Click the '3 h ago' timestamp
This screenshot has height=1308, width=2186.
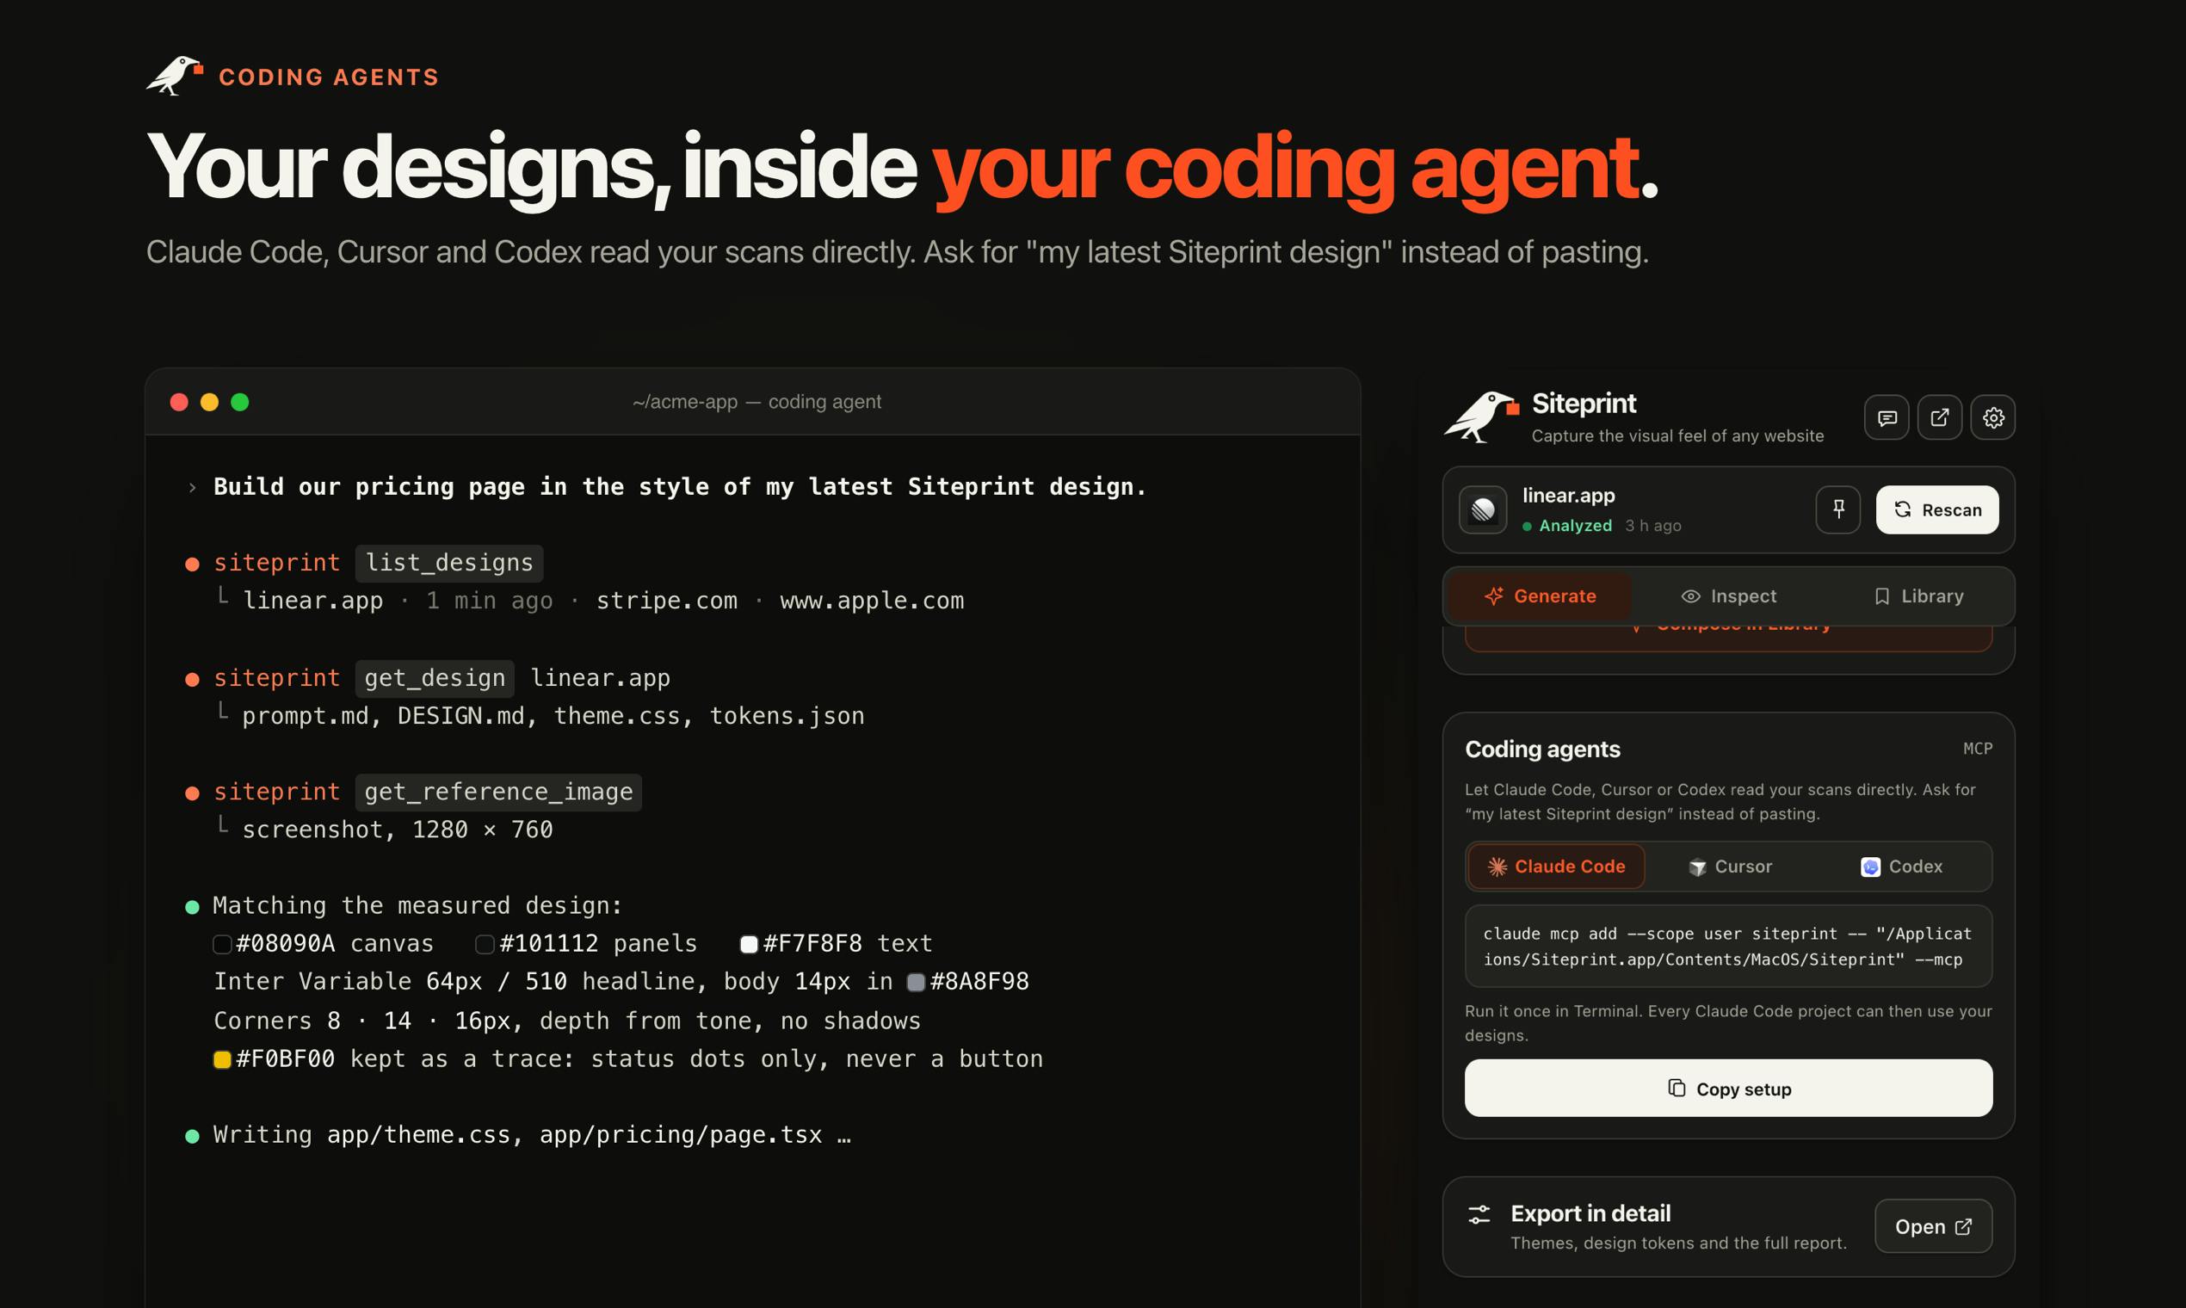pos(1652,525)
